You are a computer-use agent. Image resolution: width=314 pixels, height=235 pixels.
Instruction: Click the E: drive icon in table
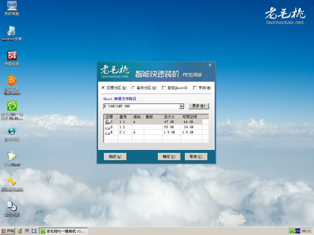coord(108,132)
